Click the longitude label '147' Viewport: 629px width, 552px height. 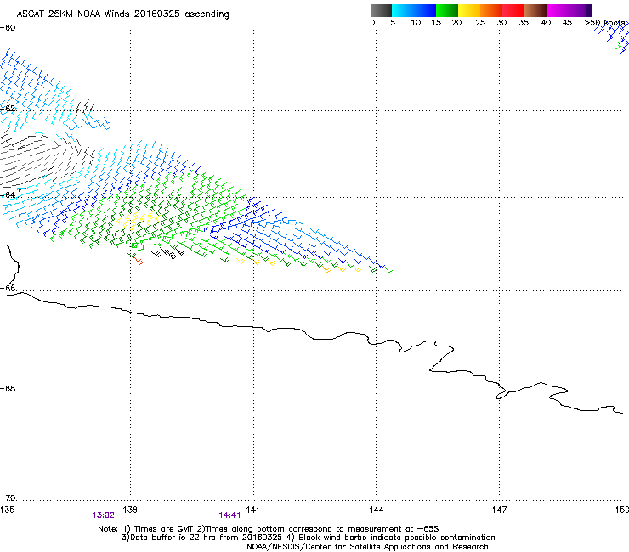[499, 510]
